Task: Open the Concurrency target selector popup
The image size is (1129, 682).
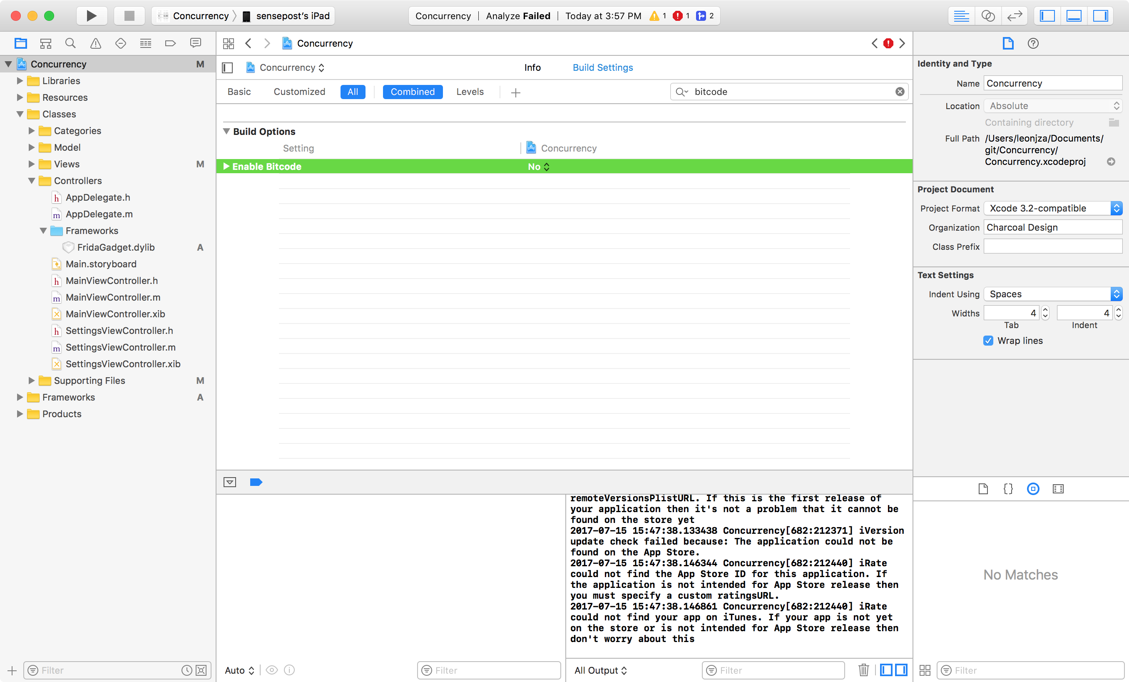Action: point(286,67)
